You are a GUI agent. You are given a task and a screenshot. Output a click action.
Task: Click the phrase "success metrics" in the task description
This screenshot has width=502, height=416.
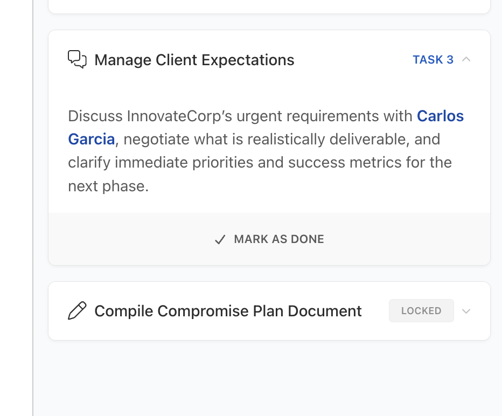(x=348, y=162)
